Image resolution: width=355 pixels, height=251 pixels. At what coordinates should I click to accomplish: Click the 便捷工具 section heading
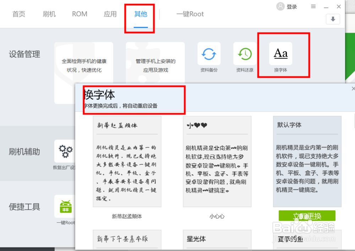coord(24,207)
